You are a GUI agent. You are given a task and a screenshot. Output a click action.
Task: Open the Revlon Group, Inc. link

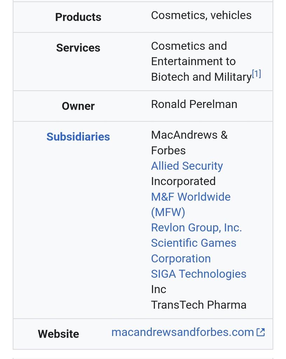click(196, 228)
